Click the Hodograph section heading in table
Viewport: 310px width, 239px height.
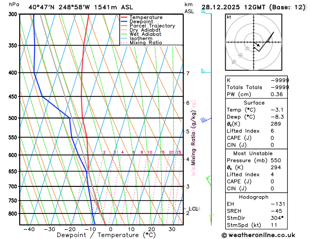tap(254, 197)
